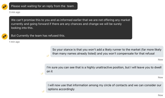
Task: Click 'Now' timestamp under 'options accordingly' message
Action: 160,95
